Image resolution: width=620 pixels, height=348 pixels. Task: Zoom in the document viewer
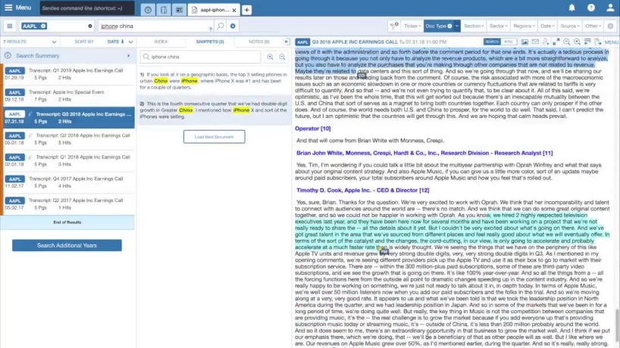coord(577,42)
